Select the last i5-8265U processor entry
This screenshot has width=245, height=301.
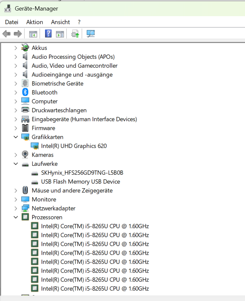pyautogui.click(x=95, y=288)
